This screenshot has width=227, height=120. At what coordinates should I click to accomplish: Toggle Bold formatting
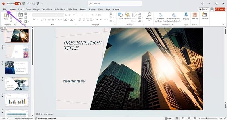34,19
